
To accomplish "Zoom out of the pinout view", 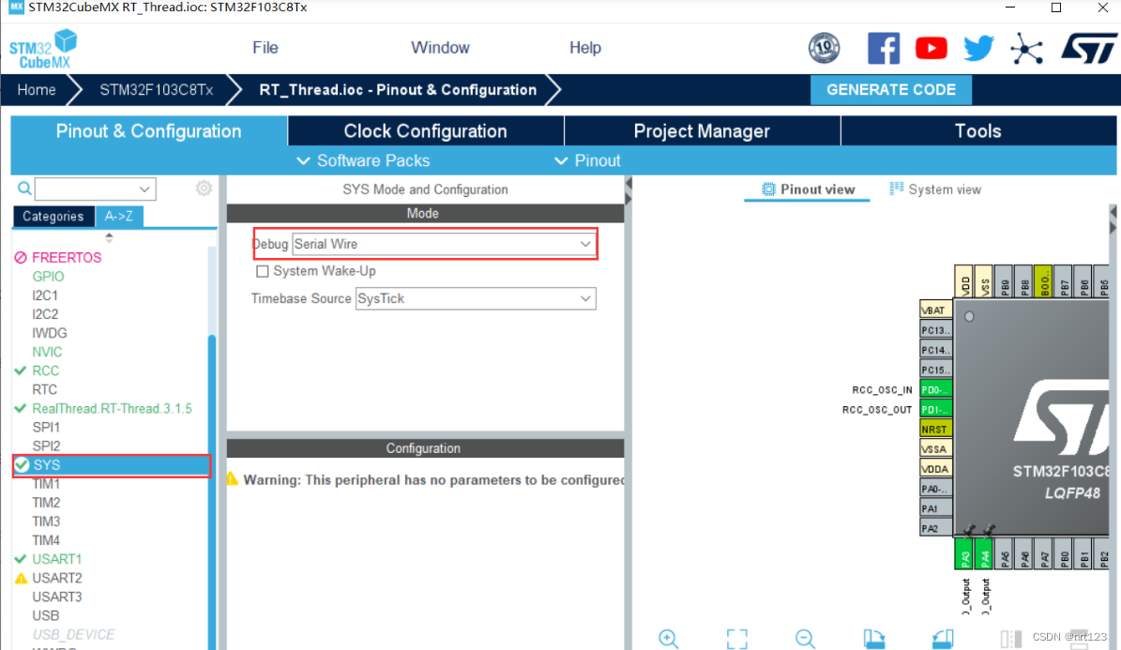I will point(805,638).
